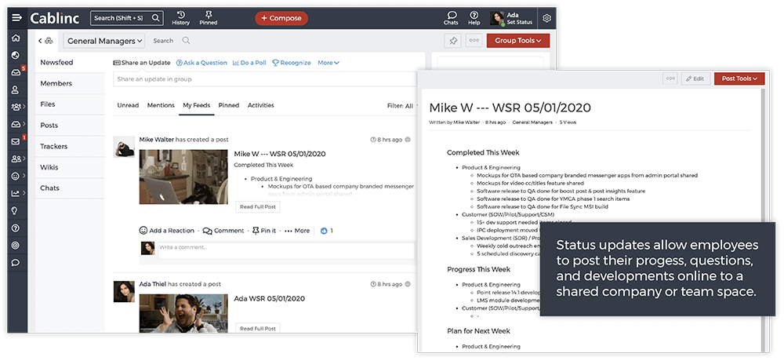The image size is (784, 361).
Task: Open Pinned items in top bar
Action: pyautogui.click(x=209, y=18)
